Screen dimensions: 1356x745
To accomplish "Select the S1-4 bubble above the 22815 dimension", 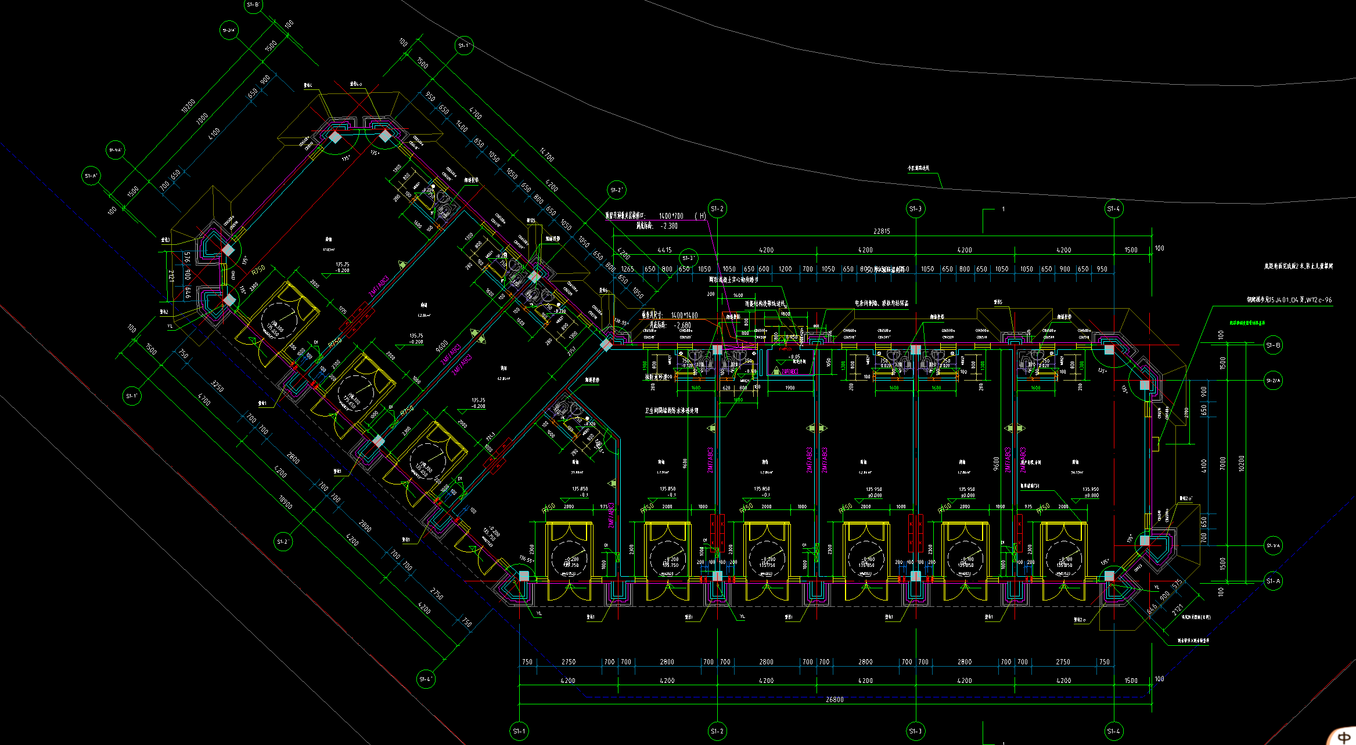I will (1114, 209).
